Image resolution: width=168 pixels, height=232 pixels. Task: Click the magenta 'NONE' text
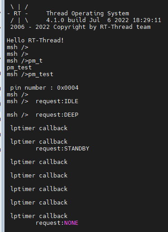(71, 223)
